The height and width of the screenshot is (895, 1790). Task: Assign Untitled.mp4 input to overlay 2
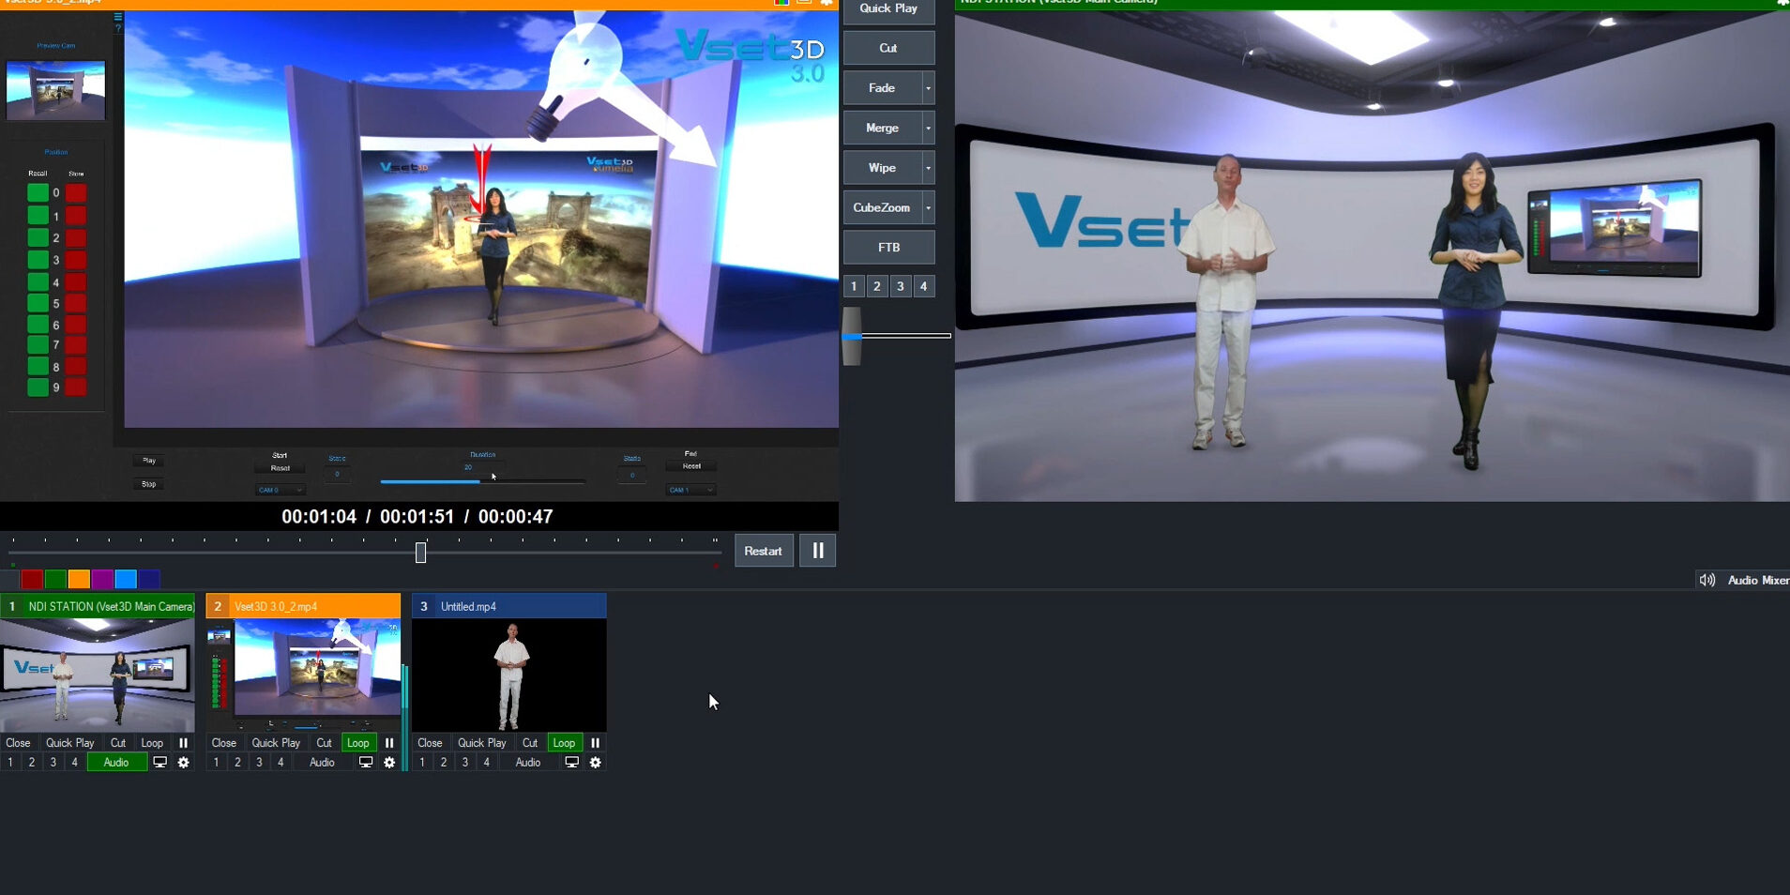click(444, 763)
